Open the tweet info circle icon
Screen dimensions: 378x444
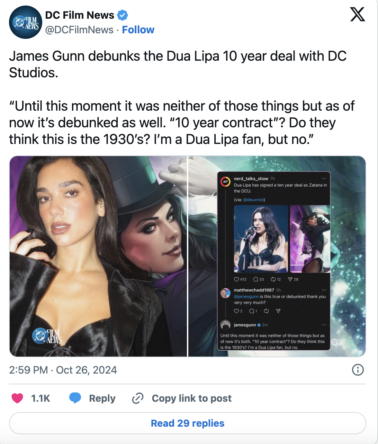click(x=358, y=370)
